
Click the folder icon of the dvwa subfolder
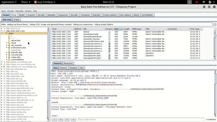pos(9,43)
